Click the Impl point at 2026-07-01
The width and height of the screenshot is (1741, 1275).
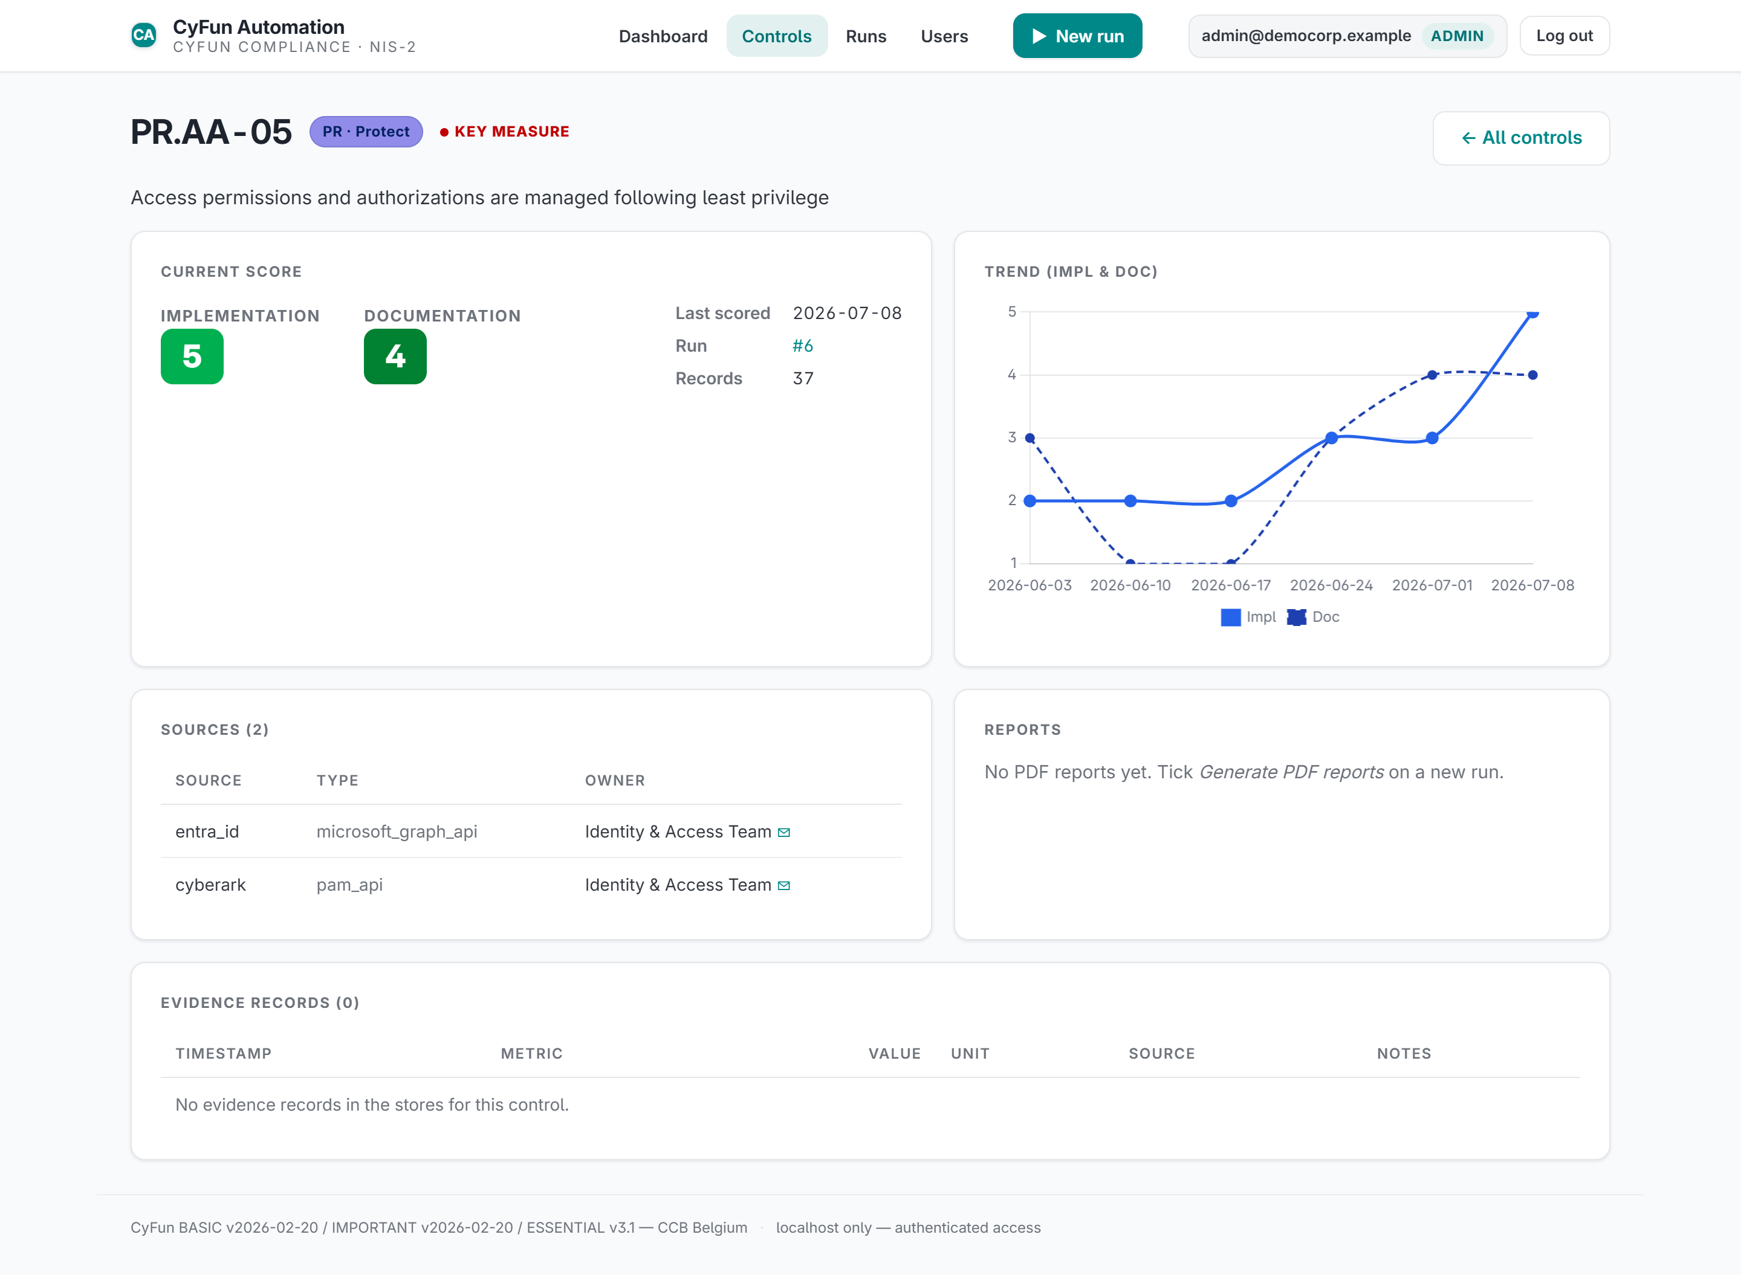click(1432, 438)
